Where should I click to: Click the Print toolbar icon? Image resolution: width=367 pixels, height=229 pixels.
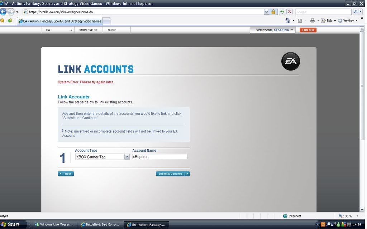click(313, 20)
